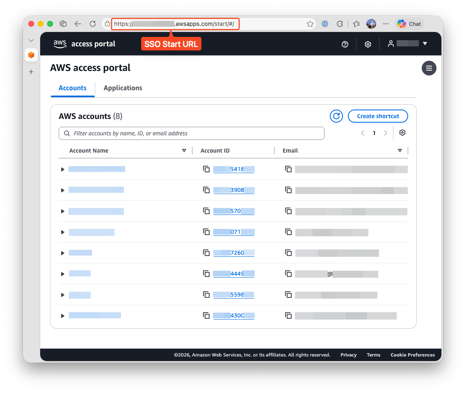The width and height of the screenshot is (466, 393).
Task: Copy the account ID containing 7260
Action: [x=206, y=253]
